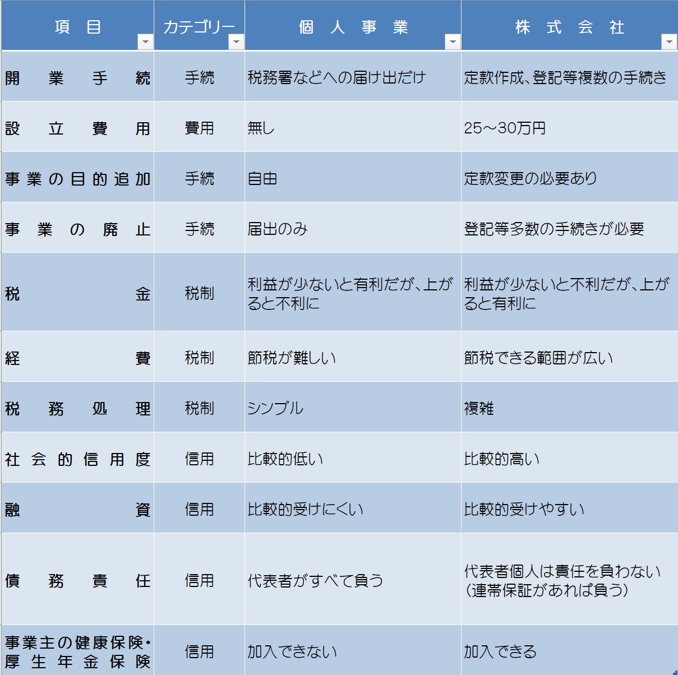Image resolution: width=678 pixels, height=675 pixels.
Task: Click the 株式会社 column filter button
Action: pyautogui.click(x=669, y=42)
